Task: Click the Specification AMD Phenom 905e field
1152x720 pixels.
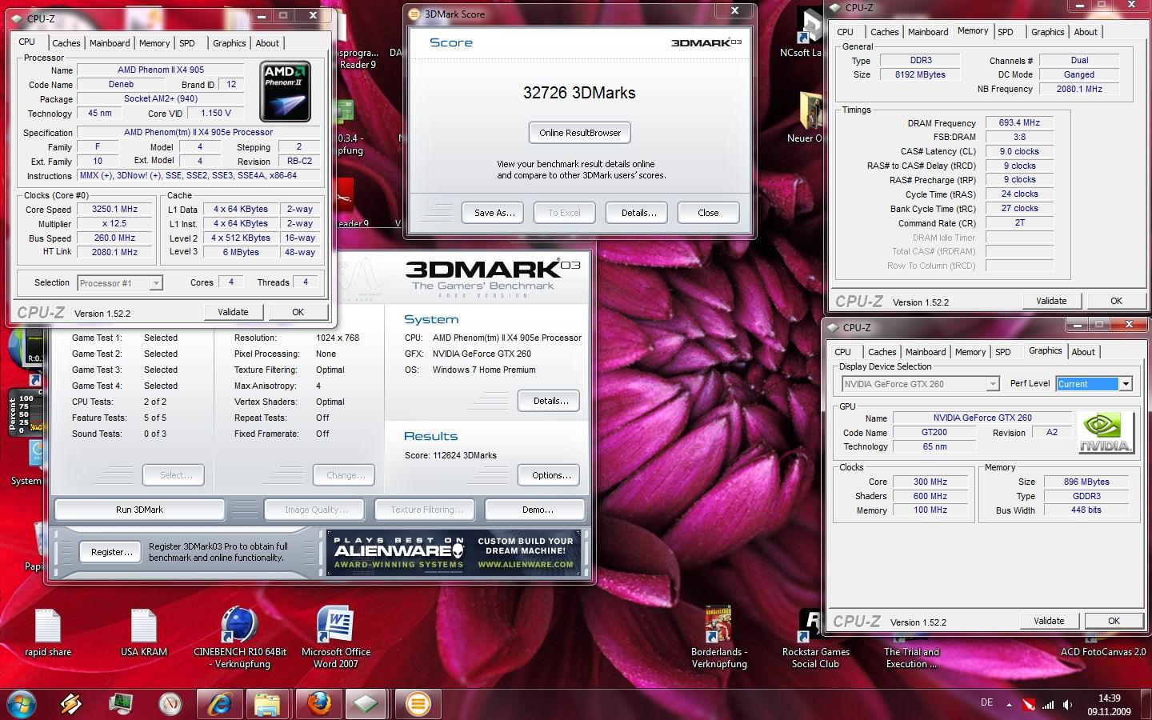Action: pos(198,132)
